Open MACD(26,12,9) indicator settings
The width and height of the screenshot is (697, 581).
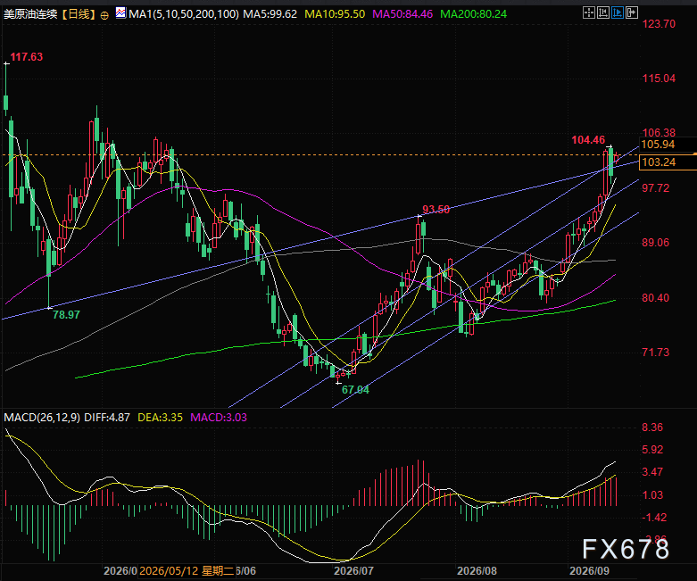pos(42,418)
